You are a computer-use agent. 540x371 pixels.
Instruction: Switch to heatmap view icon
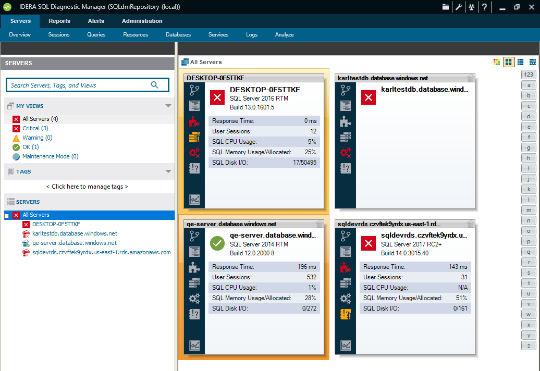coord(497,62)
